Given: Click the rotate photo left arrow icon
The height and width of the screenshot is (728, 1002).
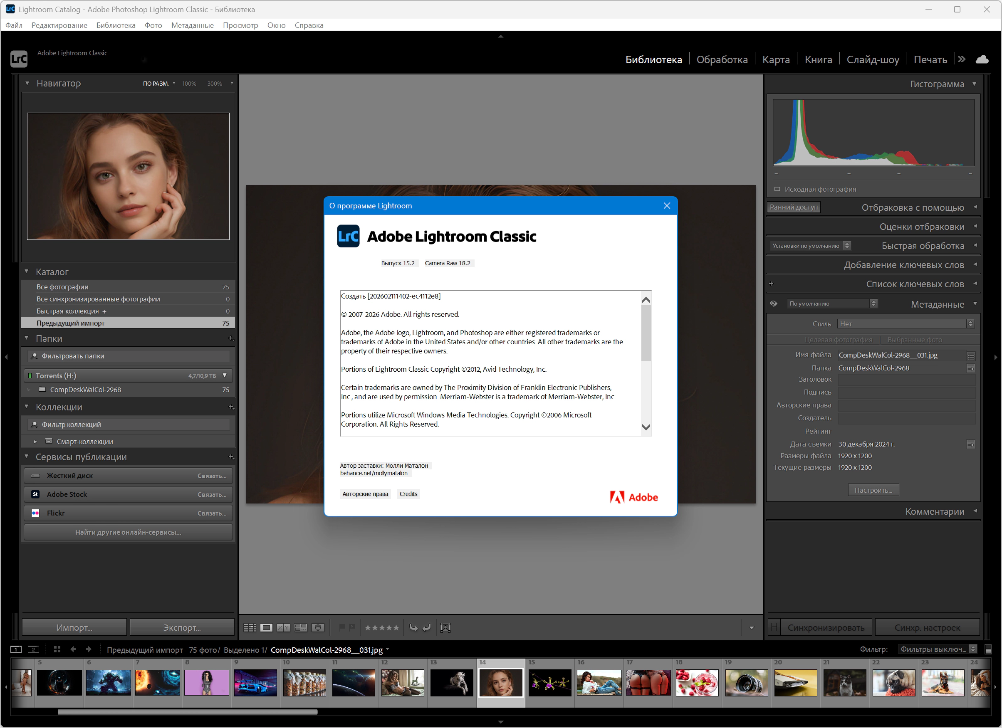Looking at the screenshot, I should click(x=413, y=627).
